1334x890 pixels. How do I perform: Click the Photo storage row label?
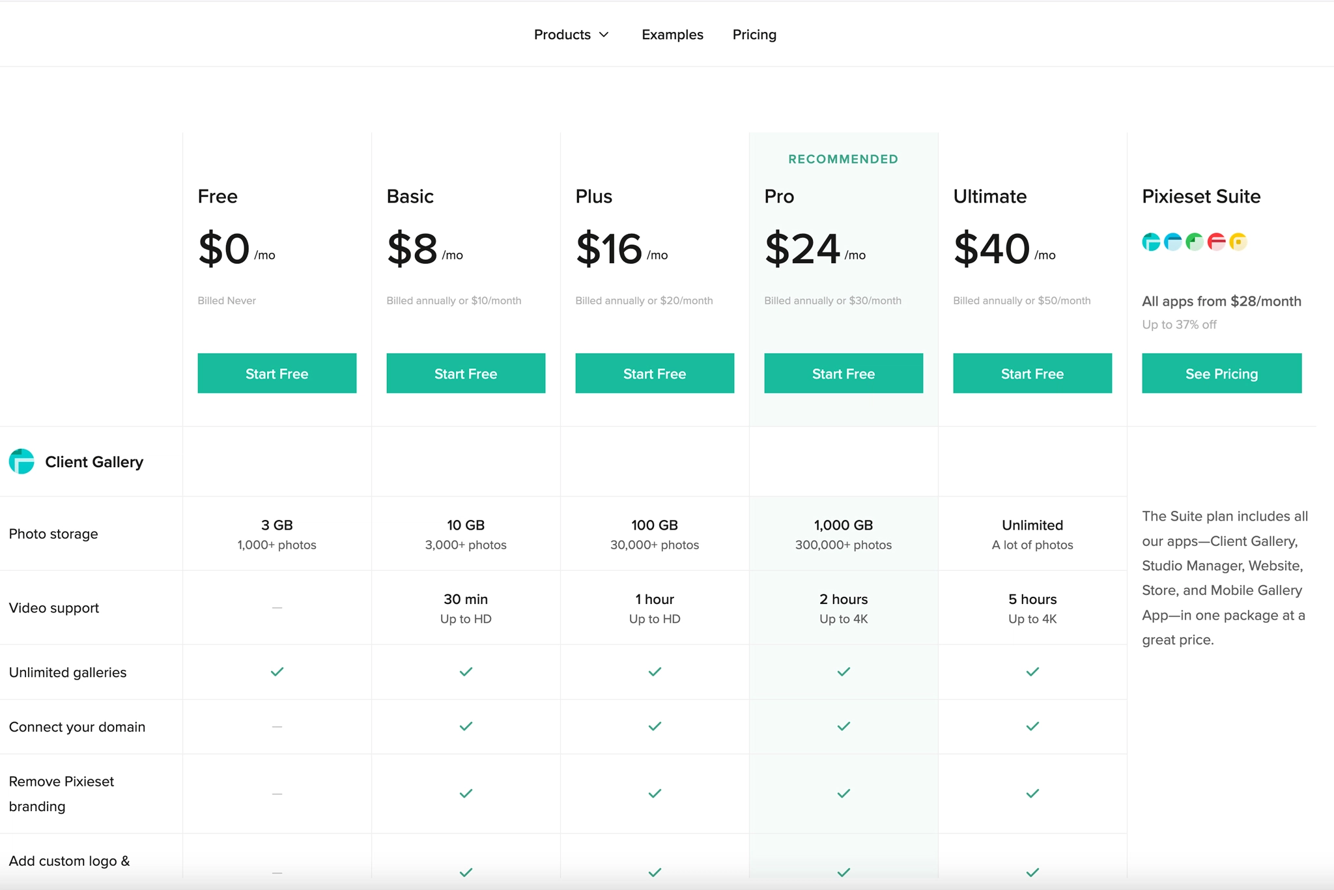(53, 534)
